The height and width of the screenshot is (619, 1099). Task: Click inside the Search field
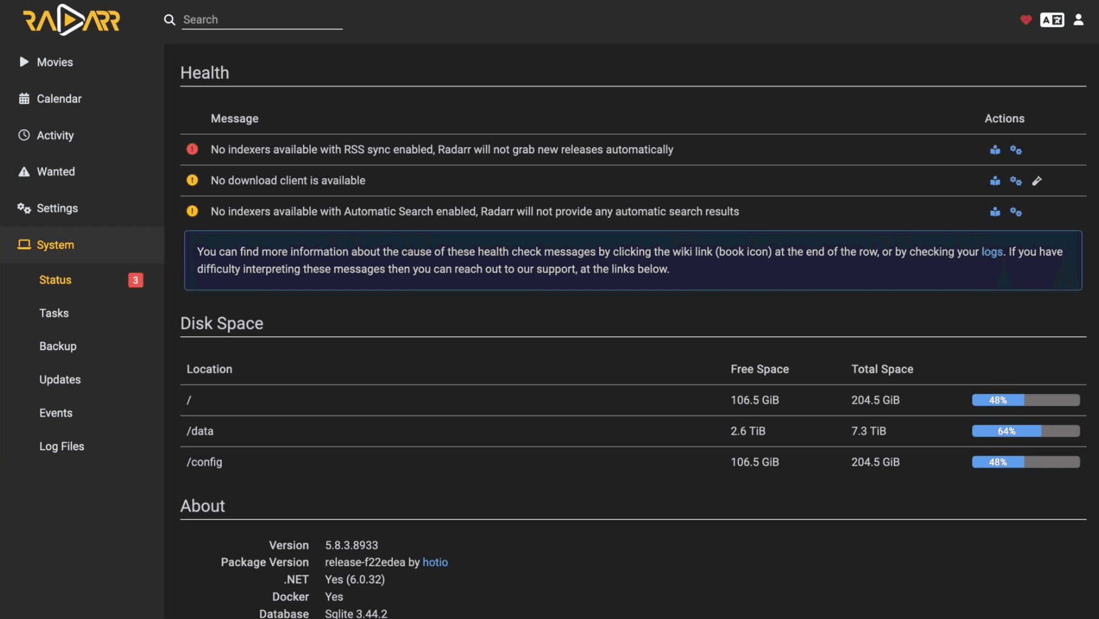tap(261, 19)
